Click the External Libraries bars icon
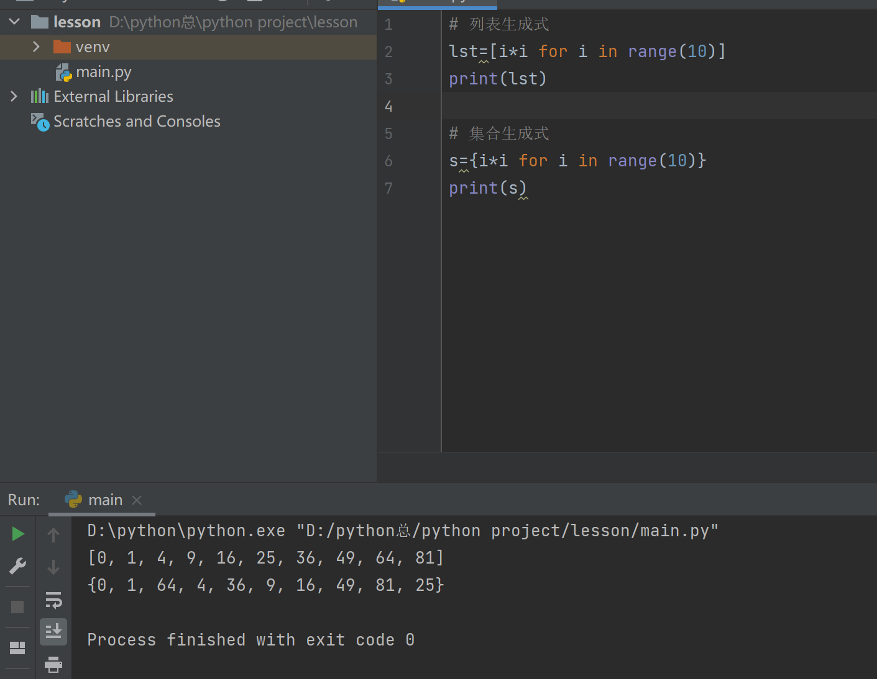 pos(40,96)
